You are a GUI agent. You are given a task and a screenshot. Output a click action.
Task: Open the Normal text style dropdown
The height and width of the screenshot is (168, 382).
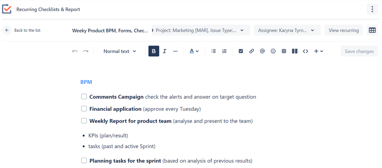[120, 51]
